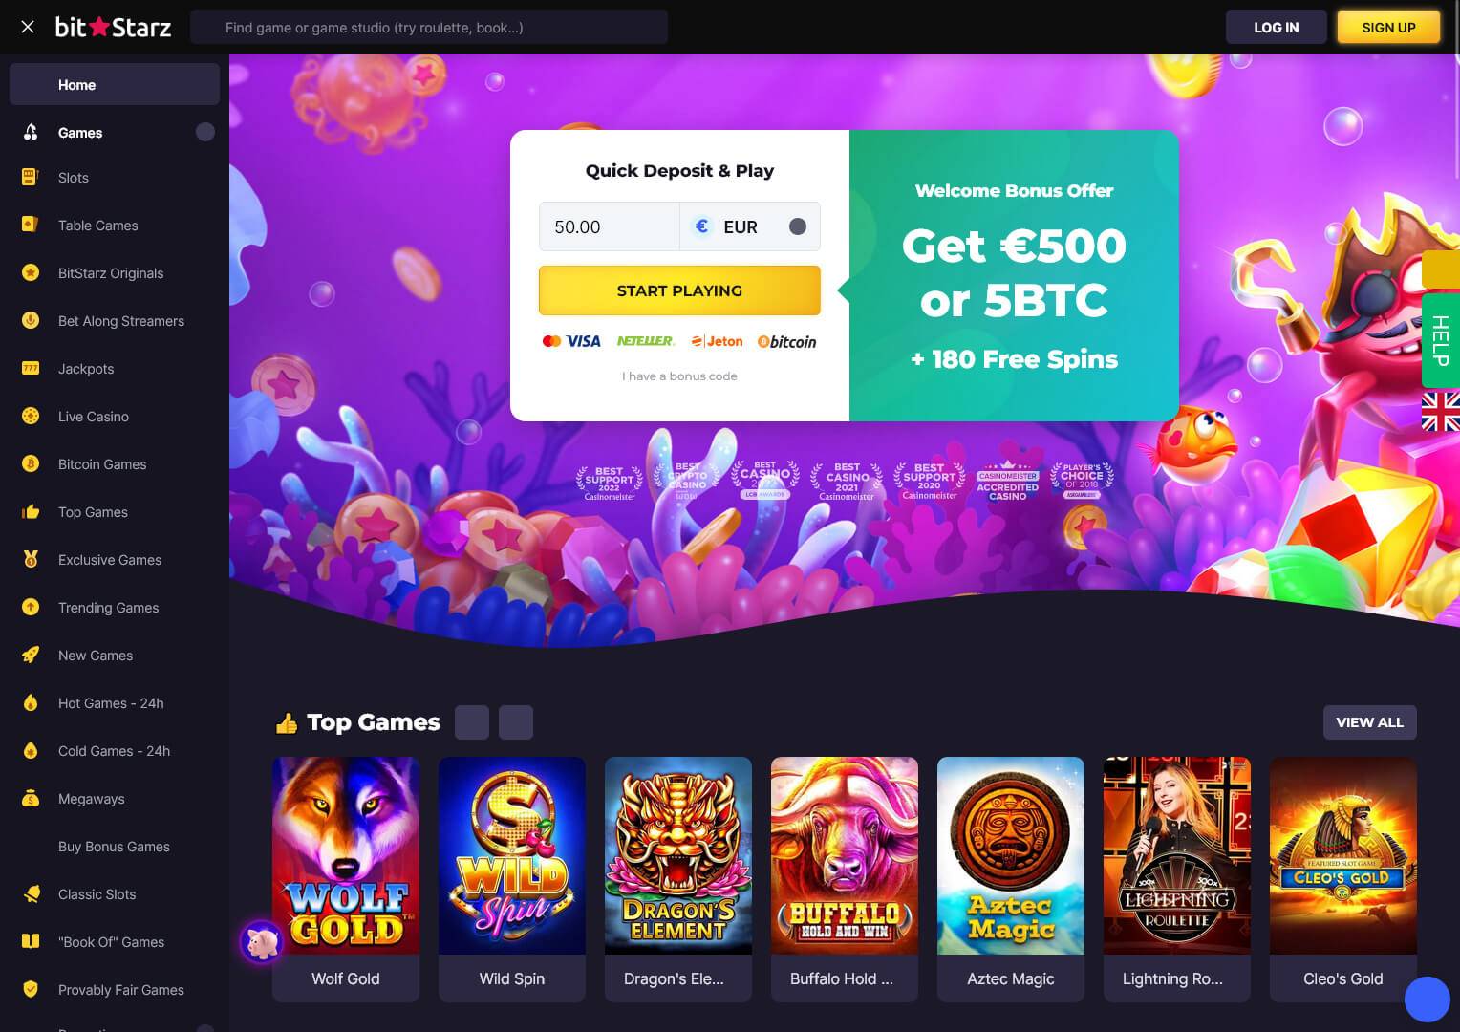Click the game search field
1460x1032 pixels.
(x=429, y=27)
